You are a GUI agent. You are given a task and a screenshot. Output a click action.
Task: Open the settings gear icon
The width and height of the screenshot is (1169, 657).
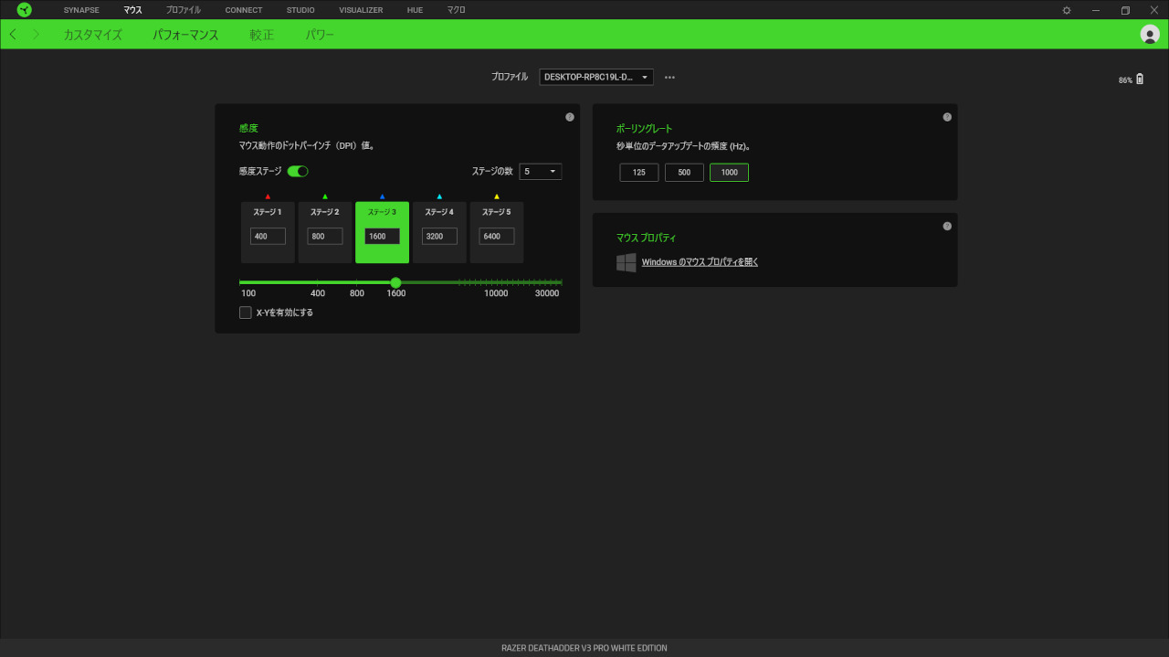1067,10
